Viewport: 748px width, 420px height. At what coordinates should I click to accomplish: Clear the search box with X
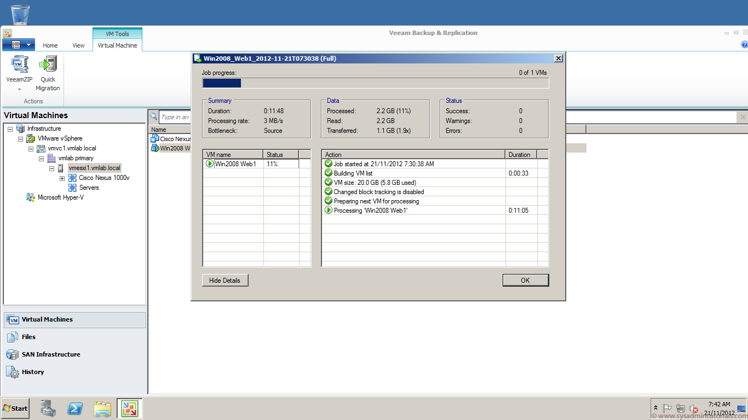[743, 117]
